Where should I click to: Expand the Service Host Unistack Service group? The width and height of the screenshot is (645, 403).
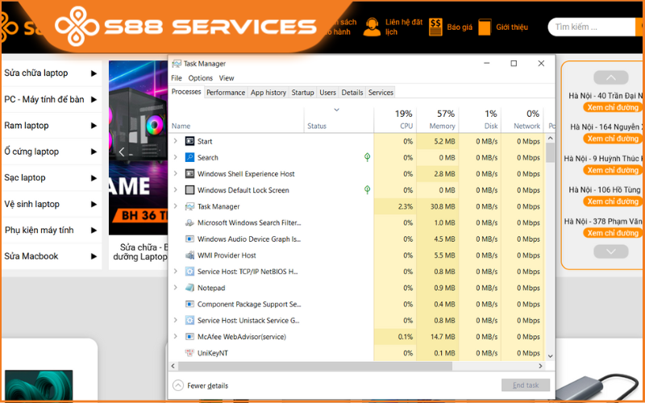point(176,320)
